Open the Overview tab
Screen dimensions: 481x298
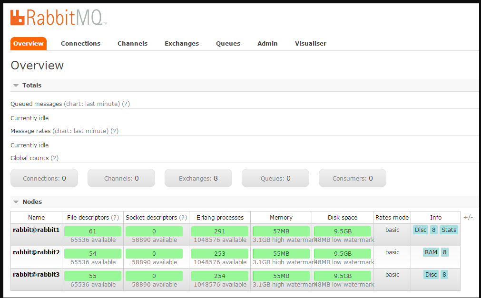point(29,44)
